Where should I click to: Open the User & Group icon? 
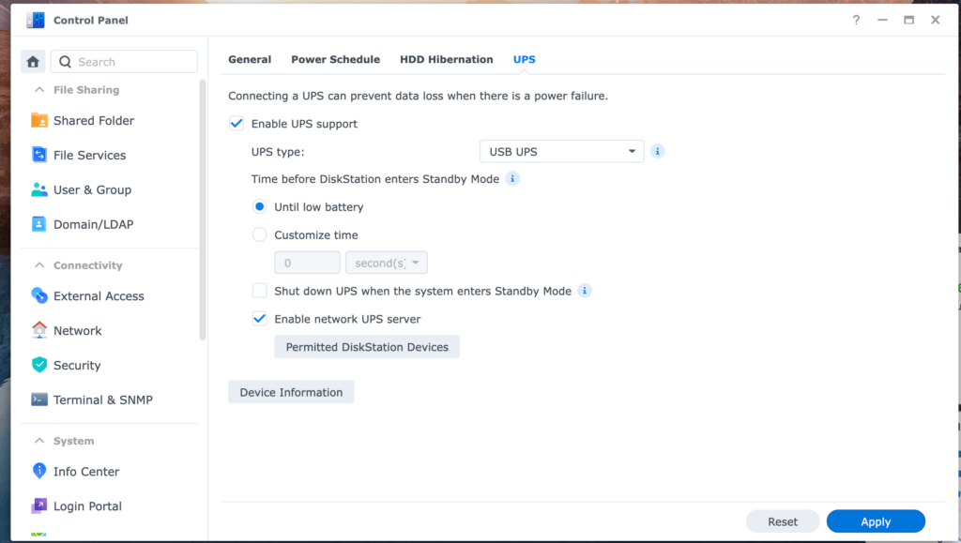39,189
